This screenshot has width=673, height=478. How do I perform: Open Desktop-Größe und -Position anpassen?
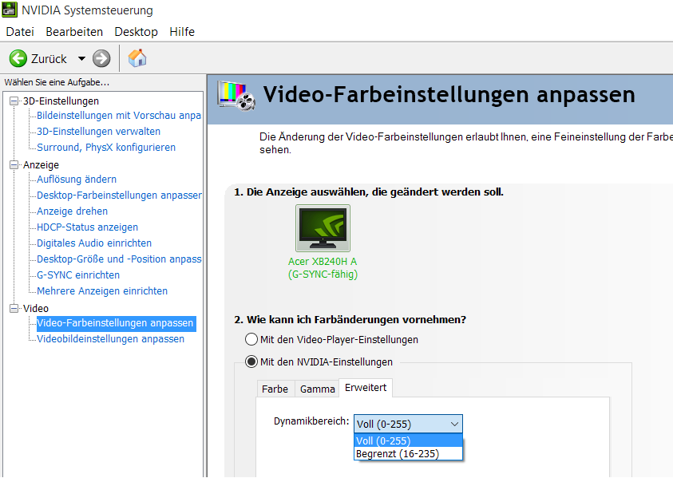click(x=119, y=259)
